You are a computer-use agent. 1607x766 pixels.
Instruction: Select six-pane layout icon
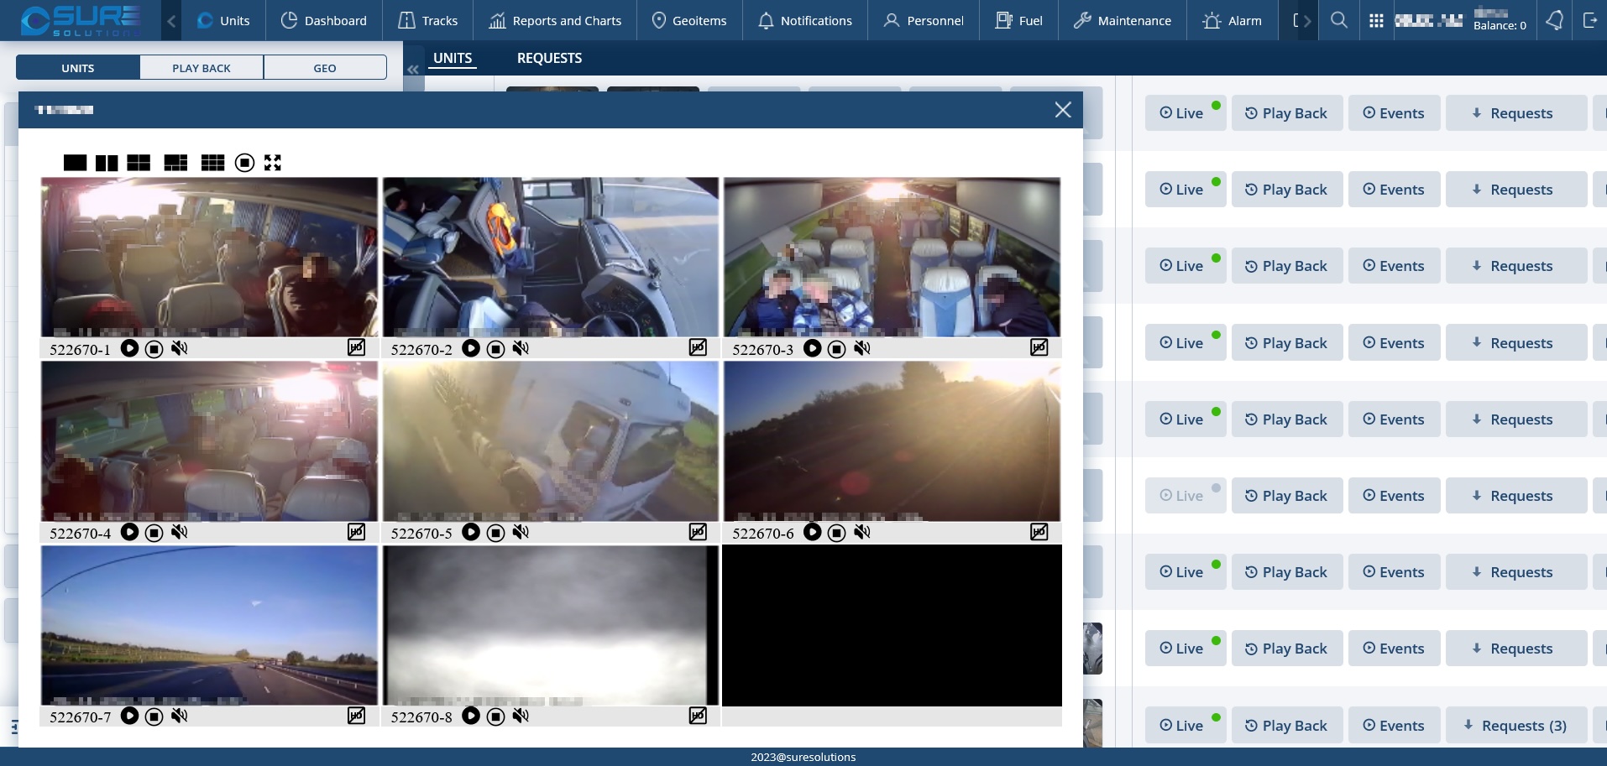coord(175,163)
